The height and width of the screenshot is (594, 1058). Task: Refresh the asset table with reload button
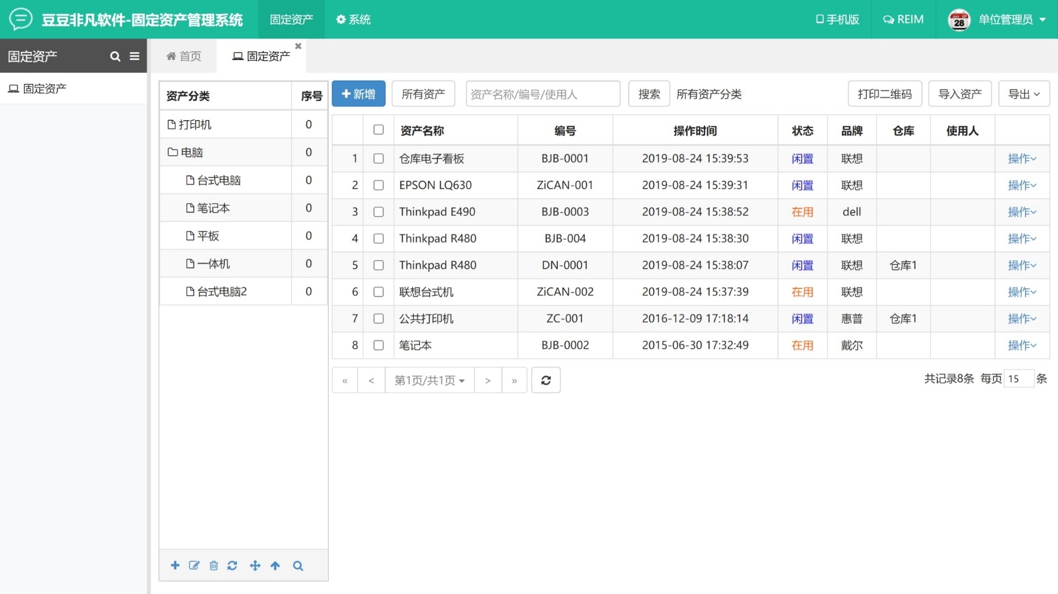546,380
